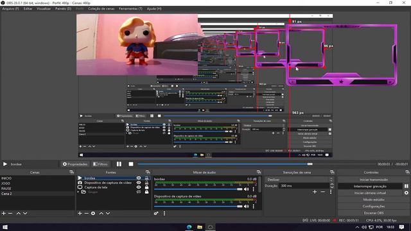Viewport: 411px width, 231px height.
Task: Remove the selected scene in Cenas panel
Action: [x=10, y=214]
